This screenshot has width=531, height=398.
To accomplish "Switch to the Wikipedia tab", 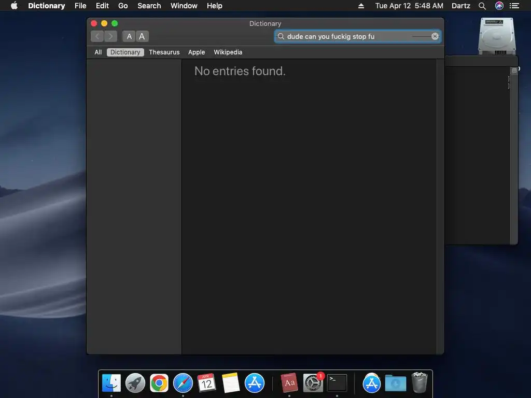I will 228,52.
